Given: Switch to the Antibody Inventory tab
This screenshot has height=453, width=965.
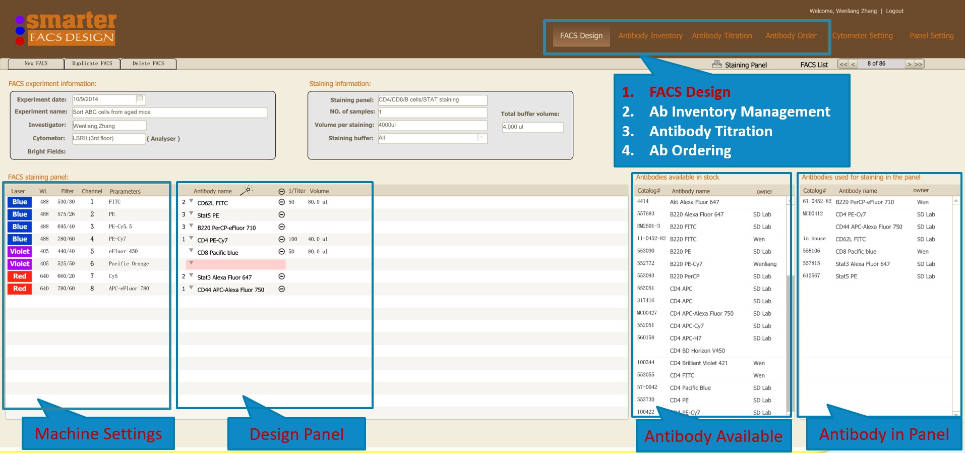Looking at the screenshot, I should point(650,36).
